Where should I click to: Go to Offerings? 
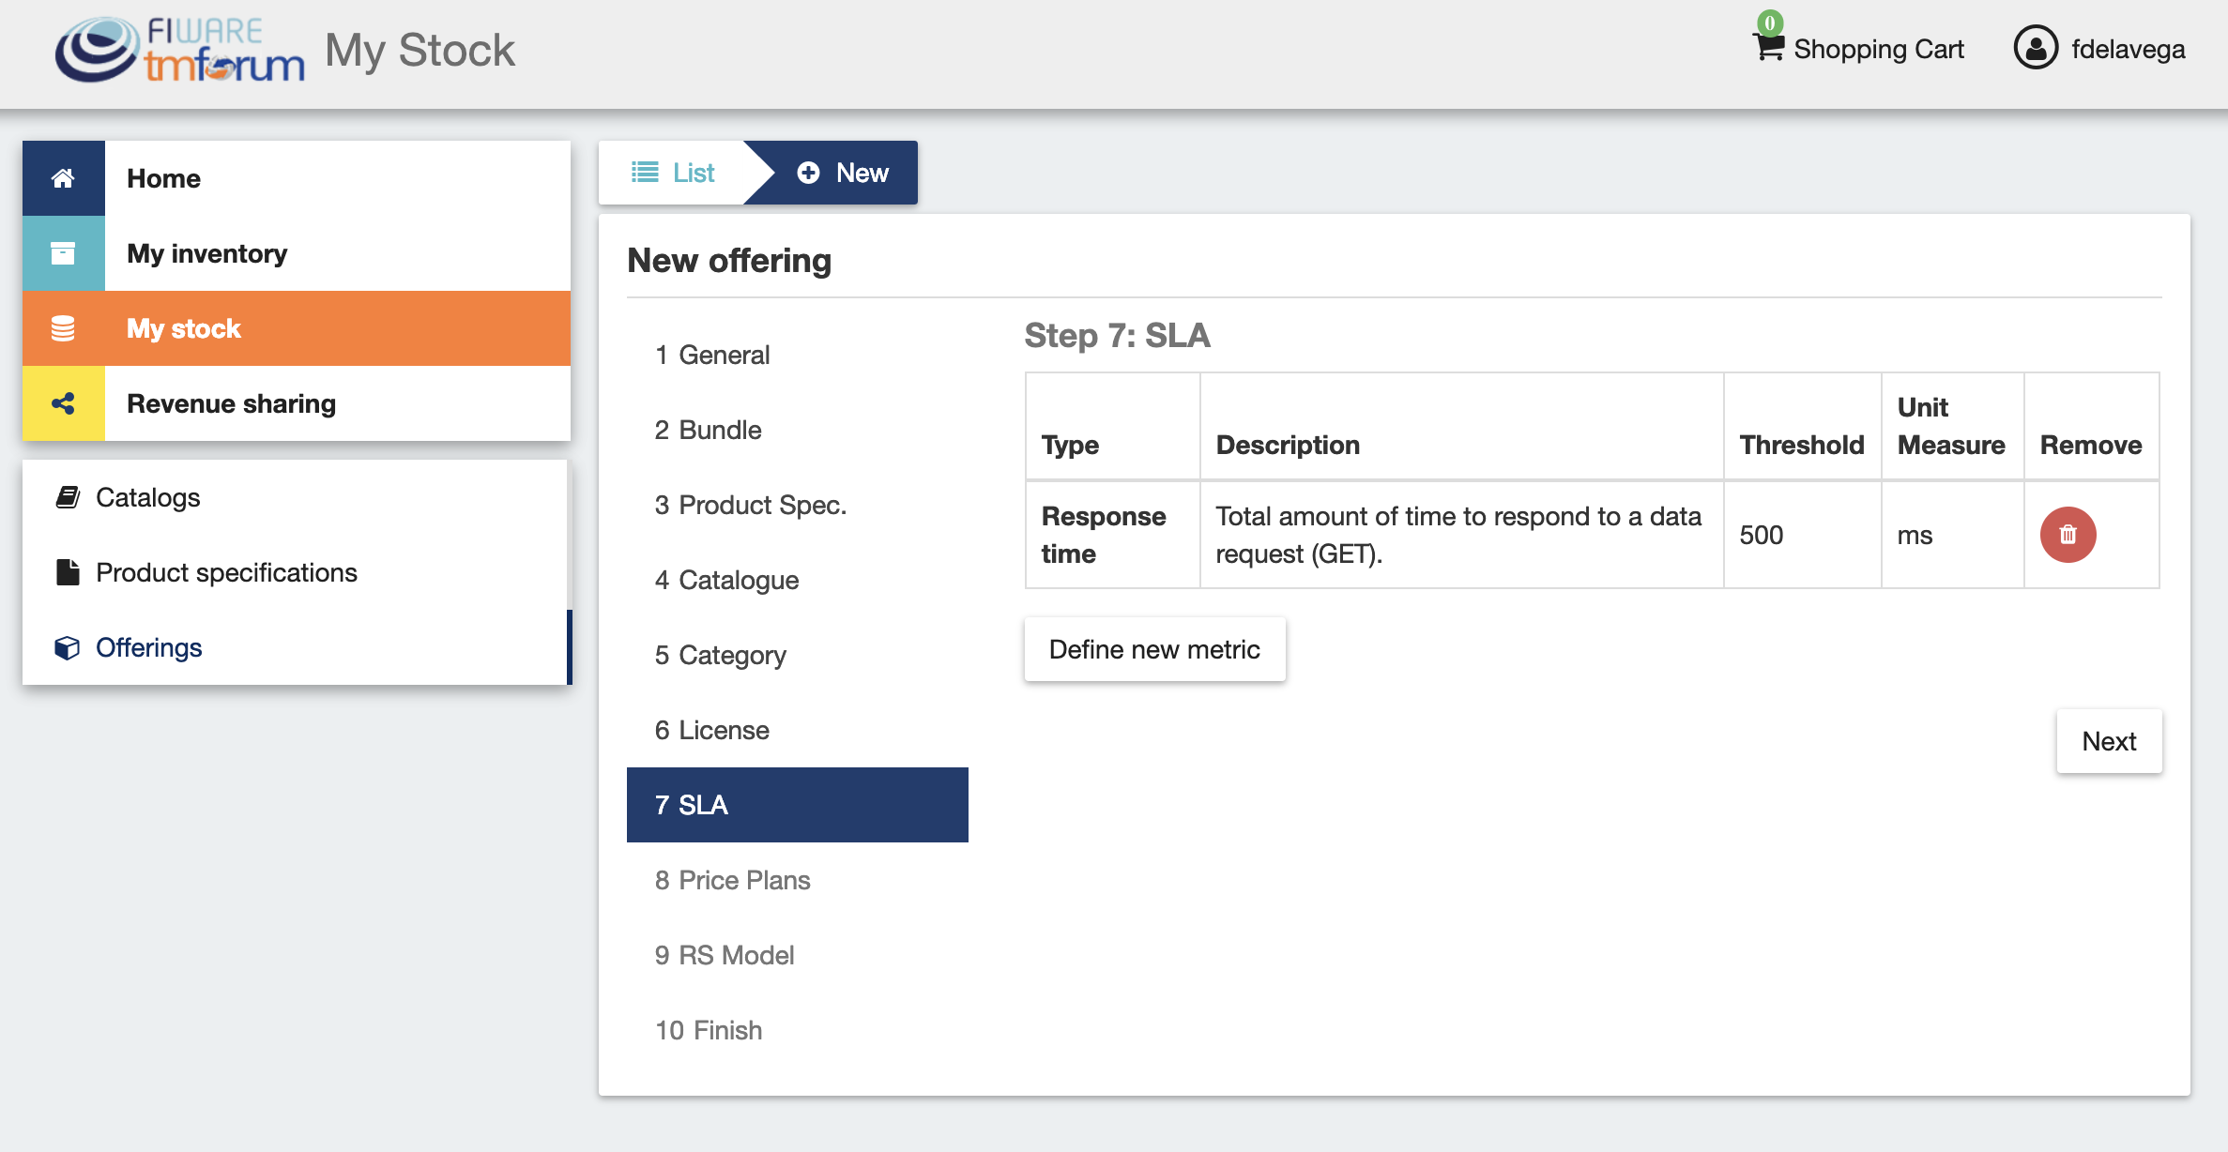coord(297,647)
